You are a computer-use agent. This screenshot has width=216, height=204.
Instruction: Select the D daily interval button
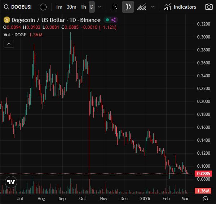pos(92,7)
